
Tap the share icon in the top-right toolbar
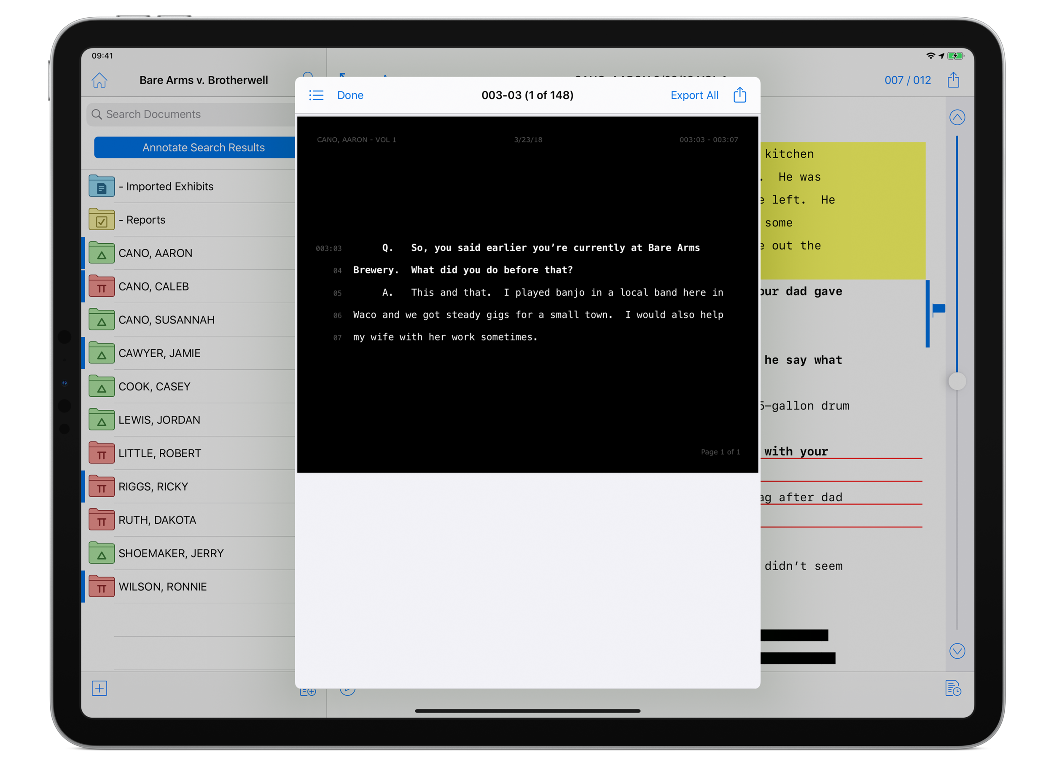tap(954, 80)
